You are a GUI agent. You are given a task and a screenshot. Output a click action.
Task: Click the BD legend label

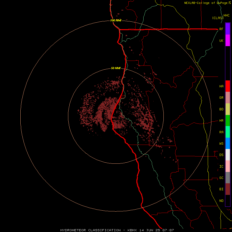coord(221,109)
